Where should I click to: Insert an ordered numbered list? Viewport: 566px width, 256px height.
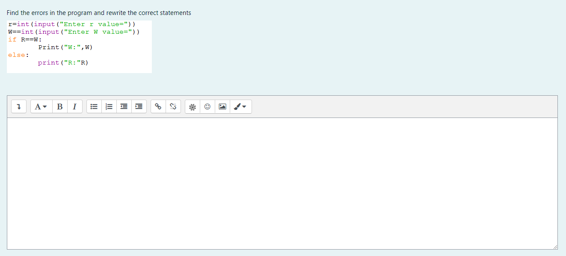click(x=109, y=107)
